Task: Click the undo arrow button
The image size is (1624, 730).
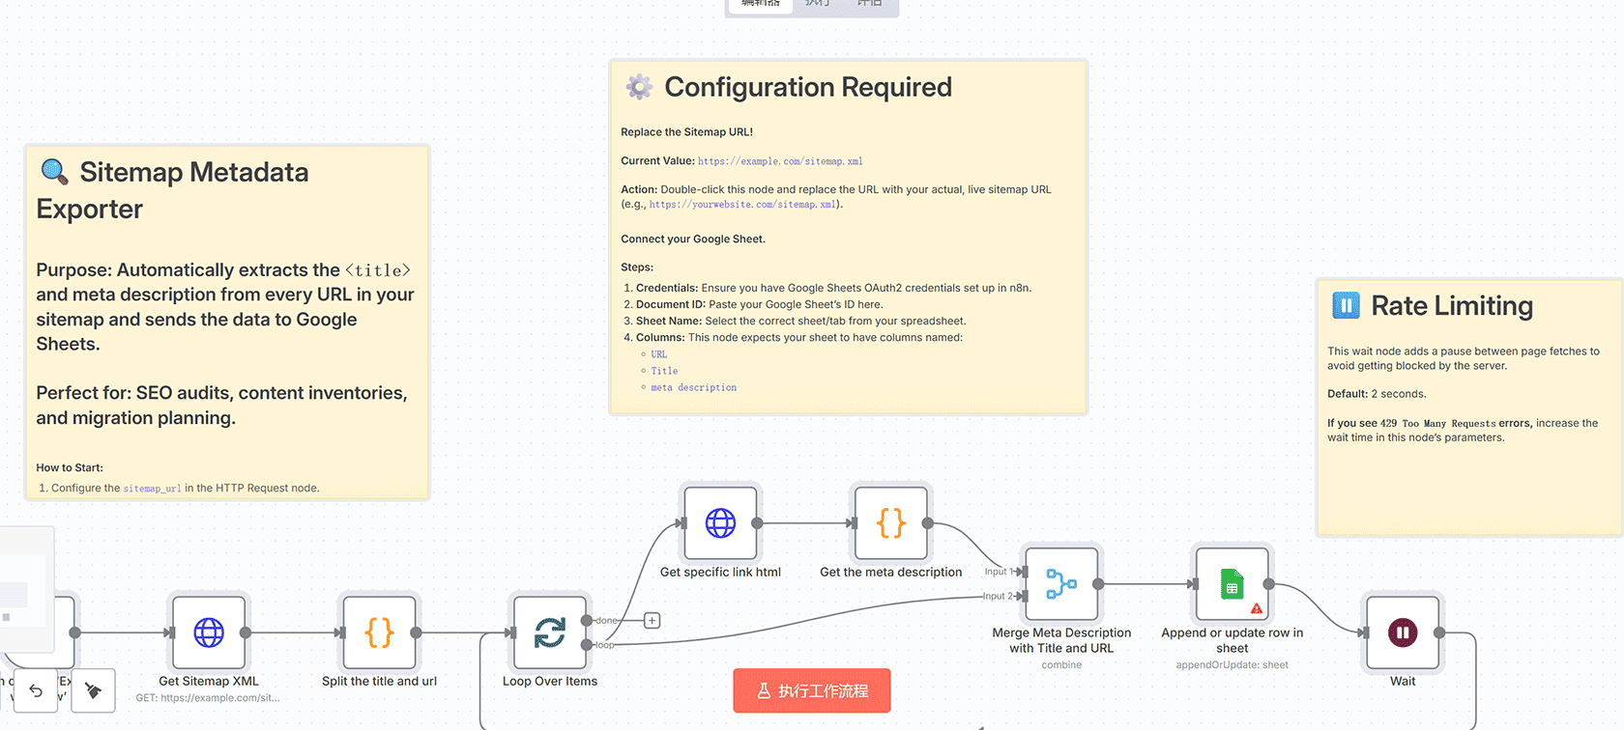Action: [35, 690]
